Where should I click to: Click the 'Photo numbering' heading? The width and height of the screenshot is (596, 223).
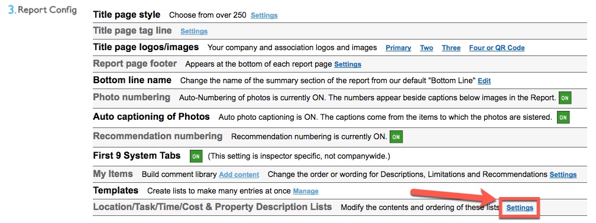tap(131, 97)
